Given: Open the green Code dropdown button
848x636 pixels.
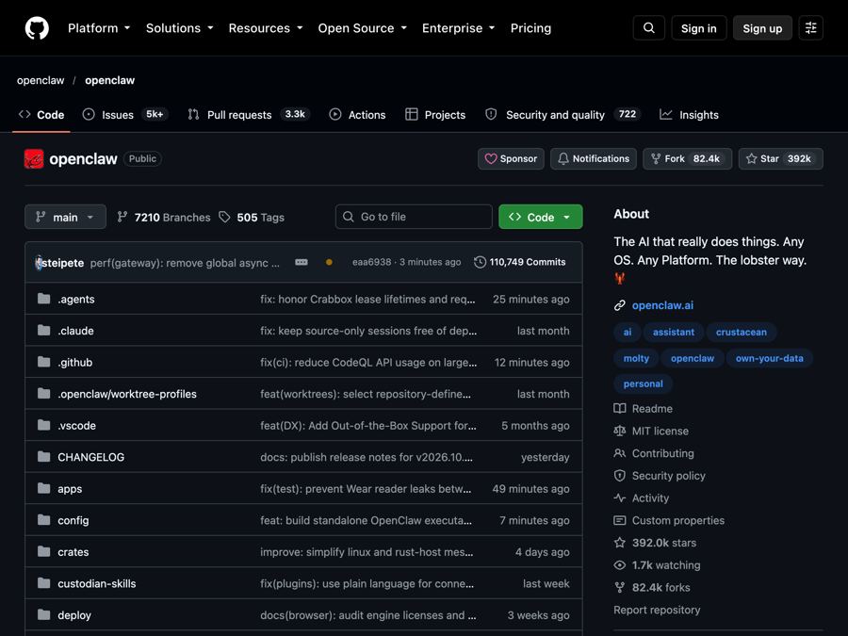Looking at the screenshot, I should (540, 217).
